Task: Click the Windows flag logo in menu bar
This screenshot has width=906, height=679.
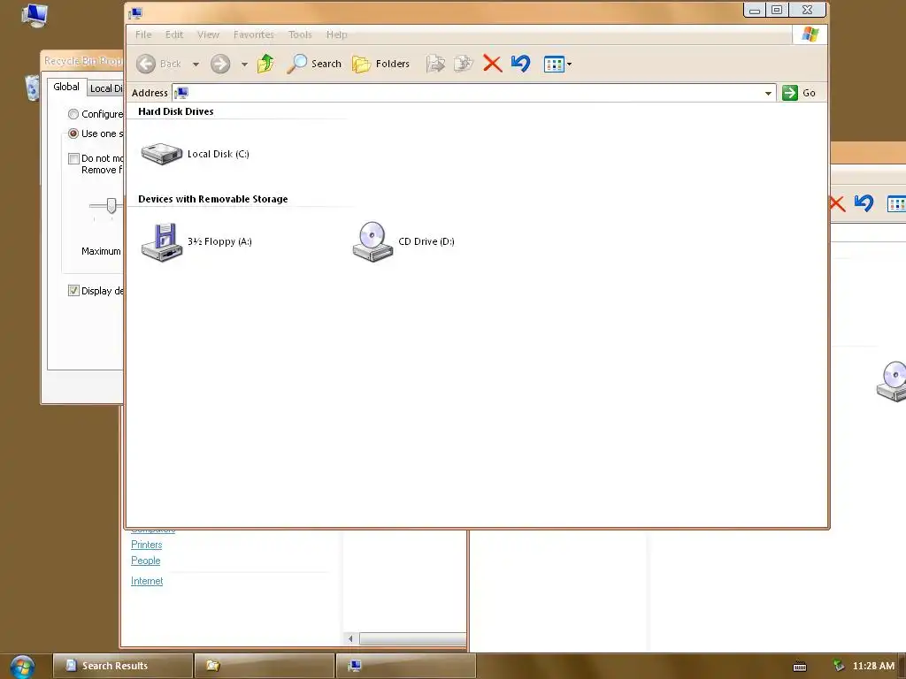Action: (x=810, y=34)
